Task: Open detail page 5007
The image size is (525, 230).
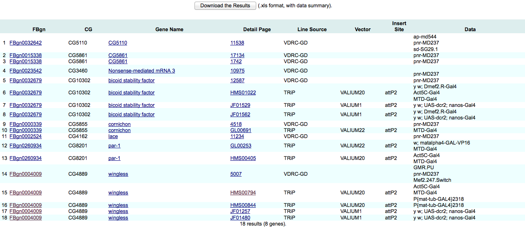Action: pos(236,174)
